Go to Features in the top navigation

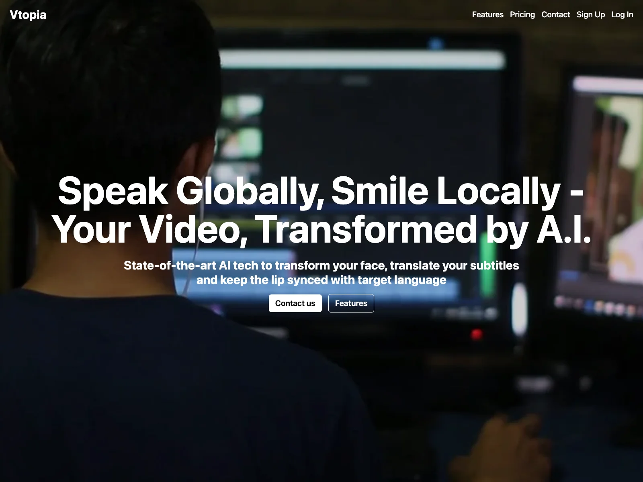coord(487,14)
